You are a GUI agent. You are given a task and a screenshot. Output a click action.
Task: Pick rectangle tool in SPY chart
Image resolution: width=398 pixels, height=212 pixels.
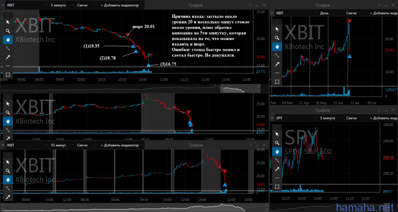277,186
